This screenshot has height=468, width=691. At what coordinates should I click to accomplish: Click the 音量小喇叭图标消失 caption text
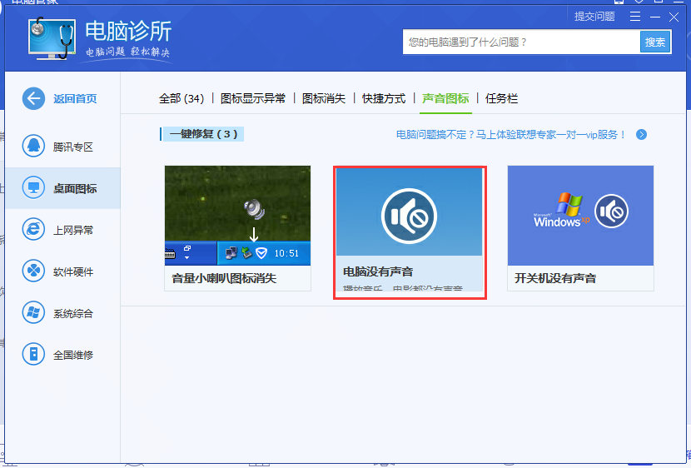click(224, 278)
